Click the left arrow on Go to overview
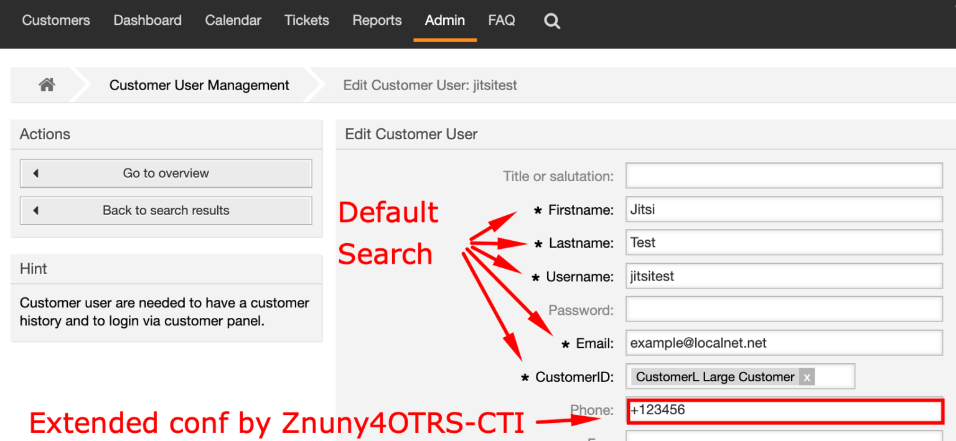 pos(36,174)
